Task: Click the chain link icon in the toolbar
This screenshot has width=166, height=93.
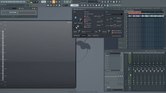Action: tap(57, 5)
